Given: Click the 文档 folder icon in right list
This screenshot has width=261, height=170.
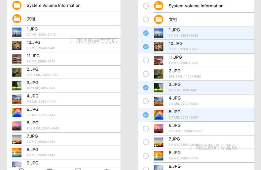Looking at the screenshot, I should [x=159, y=20].
